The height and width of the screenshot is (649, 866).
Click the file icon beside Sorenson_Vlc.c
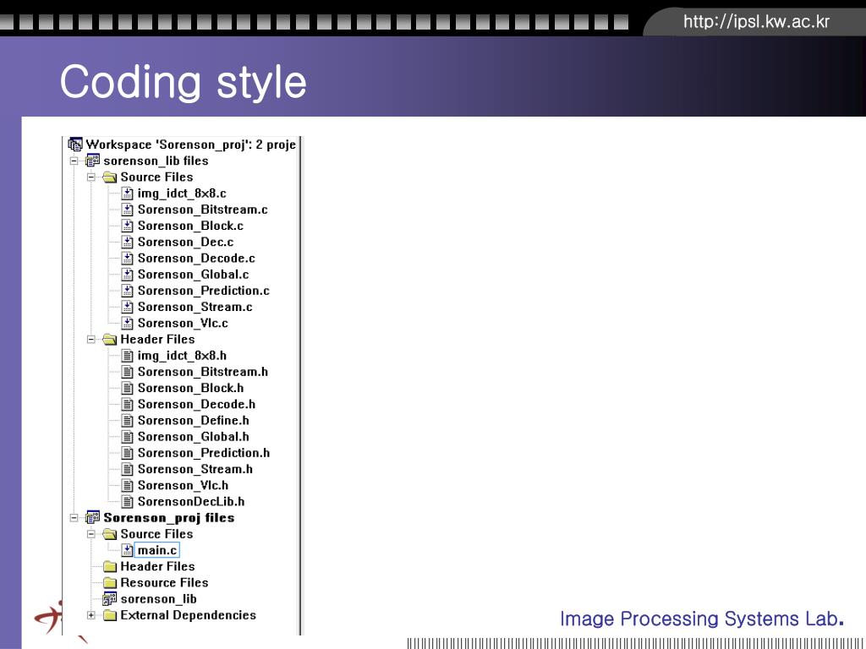(x=128, y=324)
